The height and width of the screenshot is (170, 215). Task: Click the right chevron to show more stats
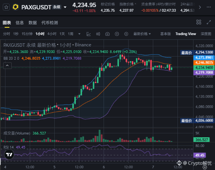200,7
